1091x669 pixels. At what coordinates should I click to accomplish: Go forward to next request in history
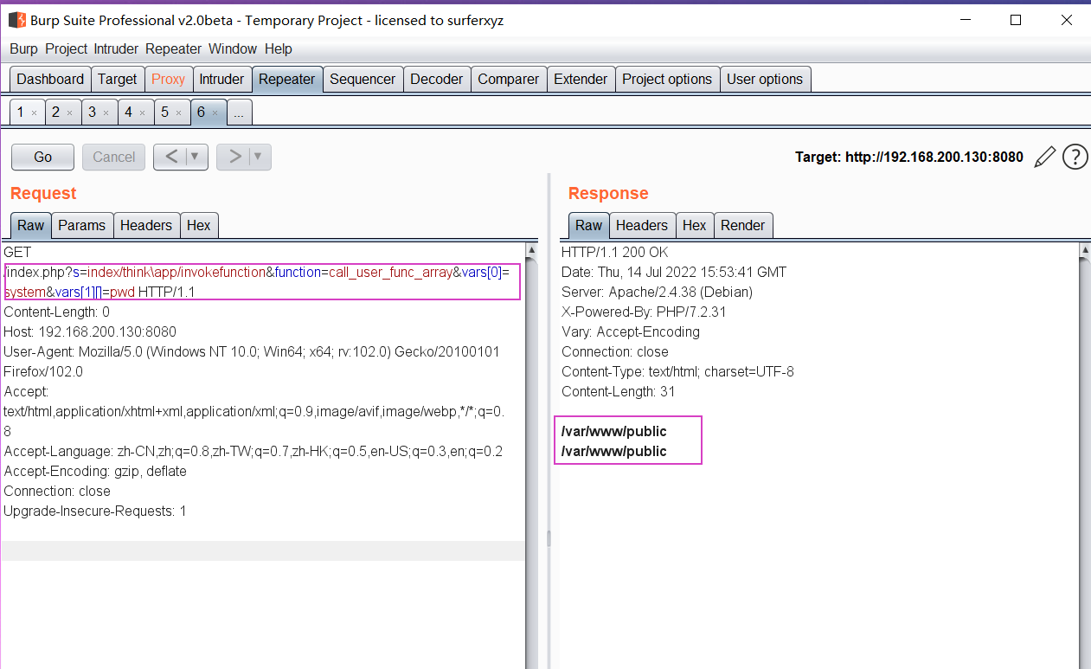234,157
